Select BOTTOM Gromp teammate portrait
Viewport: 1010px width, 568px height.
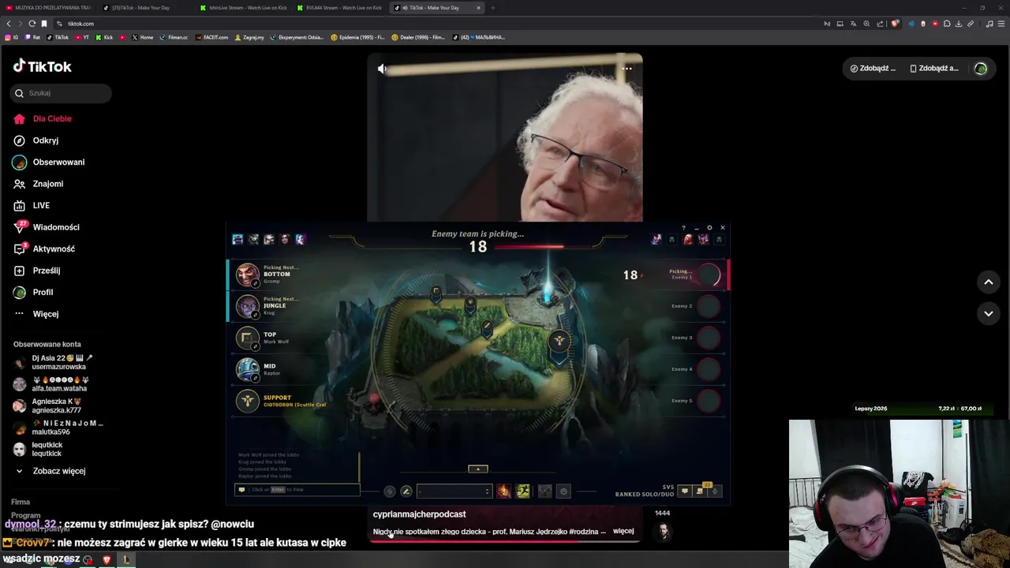(x=248, y=274)
